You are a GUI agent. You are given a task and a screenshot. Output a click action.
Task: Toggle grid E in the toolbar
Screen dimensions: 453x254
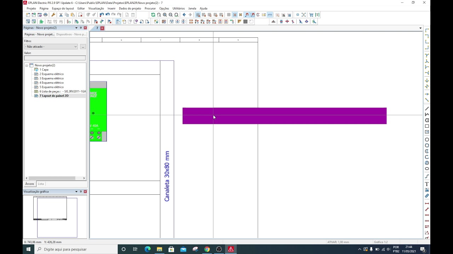tap(221, 15)
